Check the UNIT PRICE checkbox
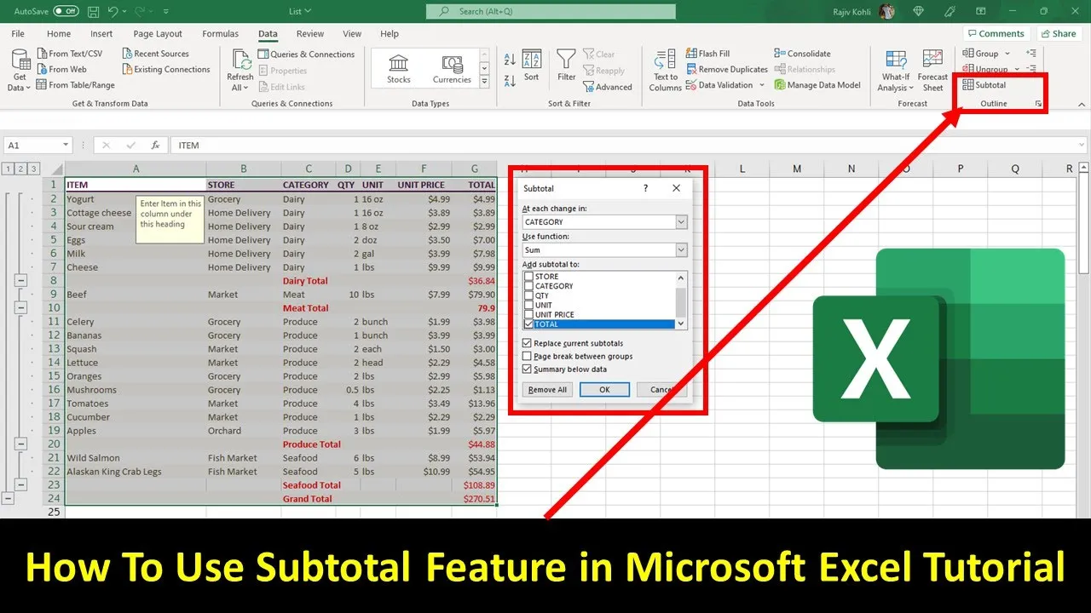This screenshot has height=613, width=1091. (528, 314)
